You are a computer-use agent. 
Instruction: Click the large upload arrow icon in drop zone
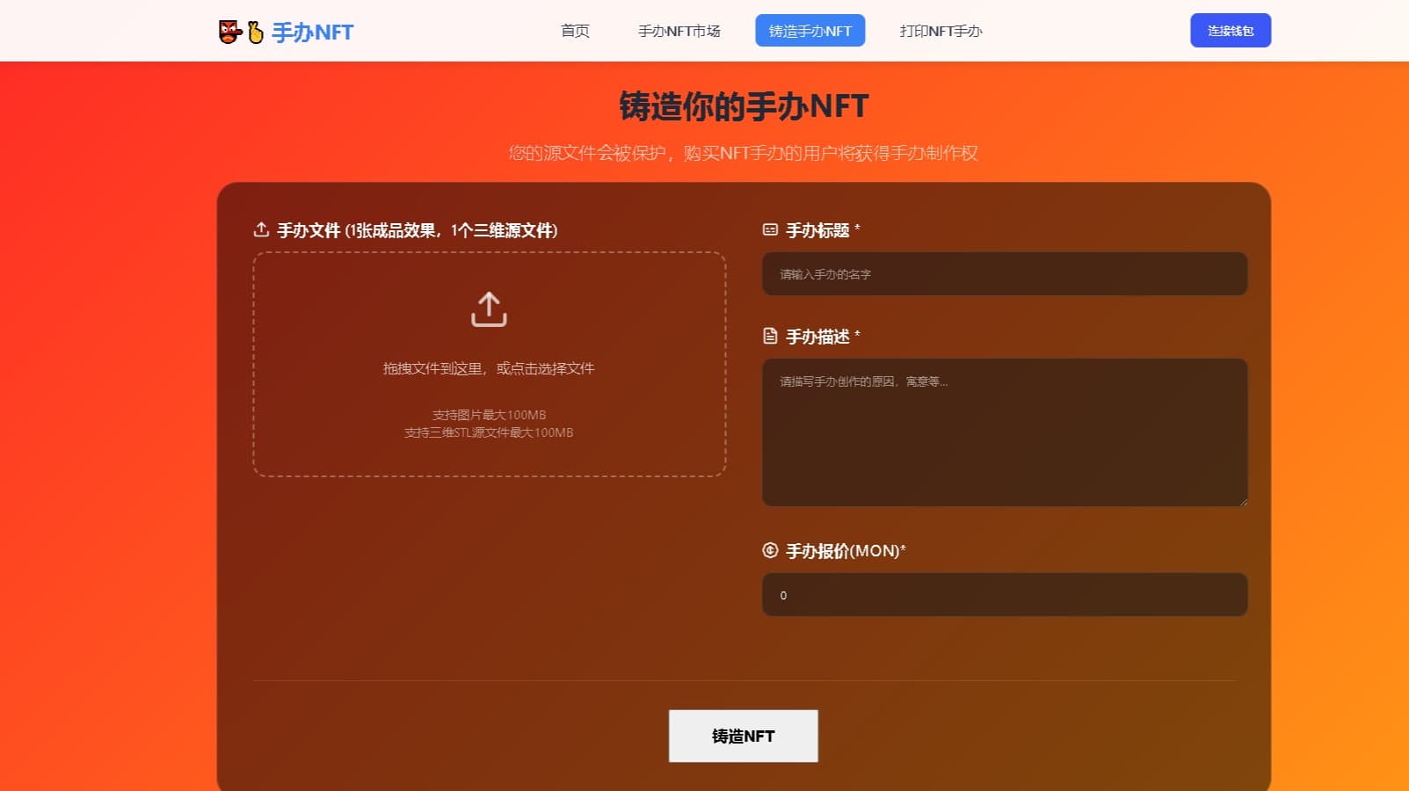point(488,309)
